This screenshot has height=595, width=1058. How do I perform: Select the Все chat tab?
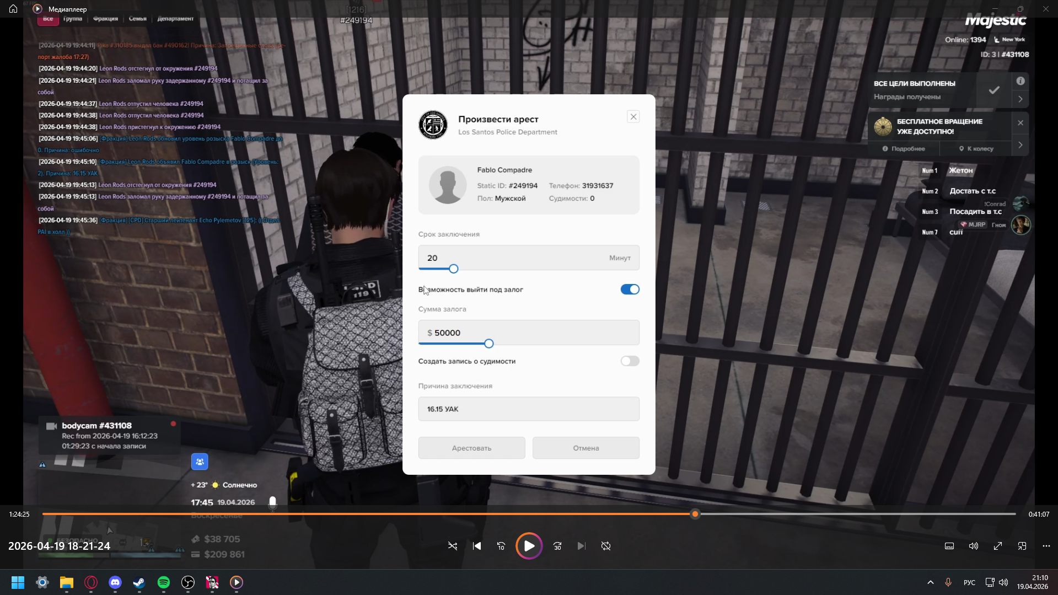(48, 19)
